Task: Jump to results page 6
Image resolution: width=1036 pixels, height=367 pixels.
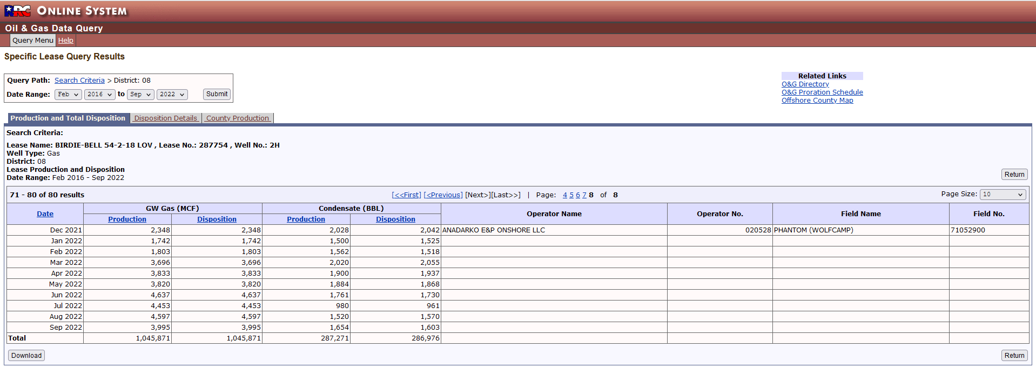Action: [x=578, y=195]
